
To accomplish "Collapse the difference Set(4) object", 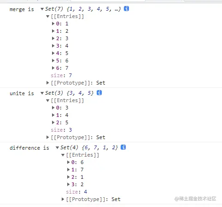I will point(57,147).
